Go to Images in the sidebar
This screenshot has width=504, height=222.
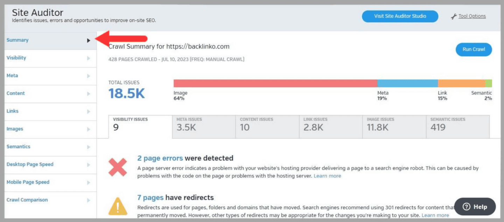pos(15,129)
